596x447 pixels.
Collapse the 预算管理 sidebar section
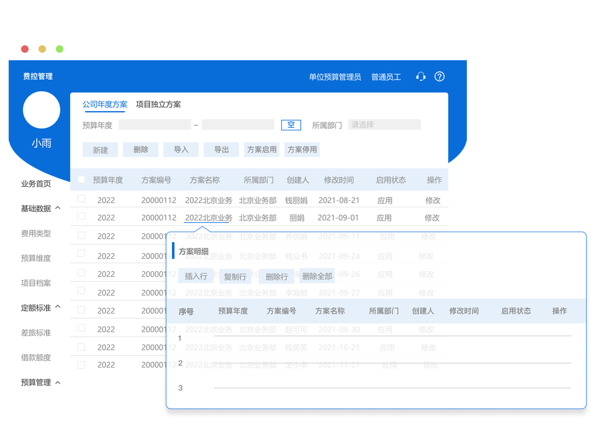pos(41,381)
